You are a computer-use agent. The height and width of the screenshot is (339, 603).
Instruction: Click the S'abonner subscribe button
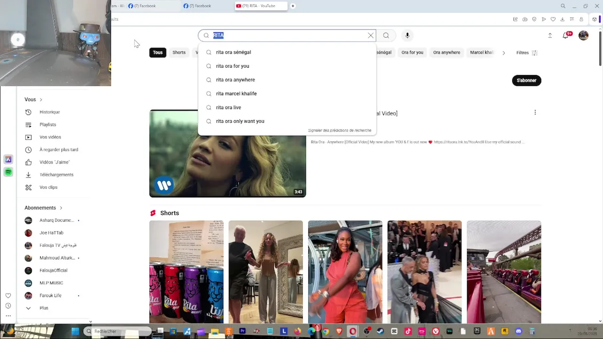pyautogui.click(x=527, y=81)
